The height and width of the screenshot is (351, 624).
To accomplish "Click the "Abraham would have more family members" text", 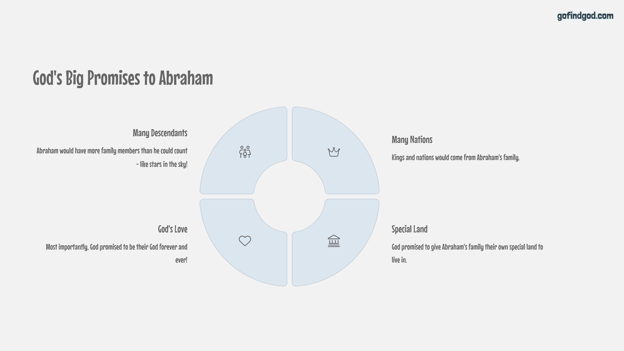I will click(112, 151).
